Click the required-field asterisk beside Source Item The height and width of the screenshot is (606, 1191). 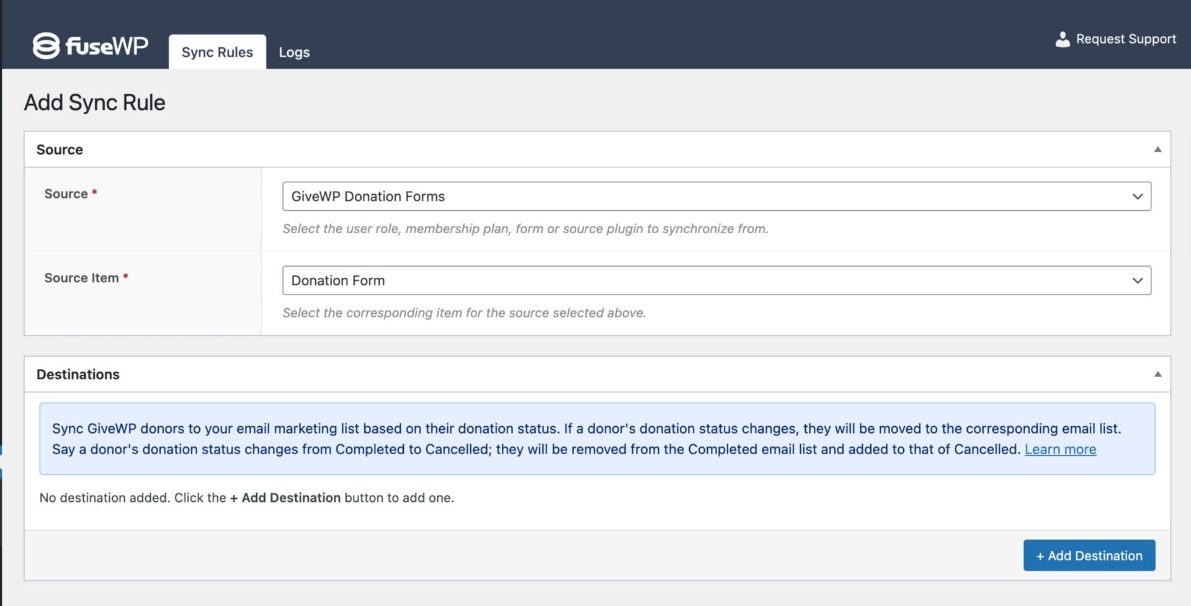tap(125, 277)
